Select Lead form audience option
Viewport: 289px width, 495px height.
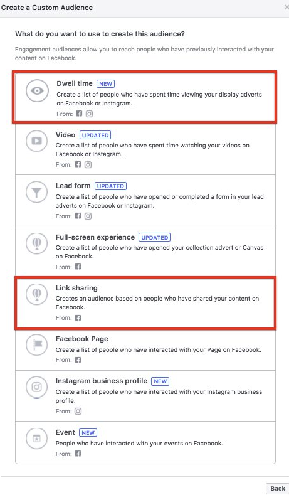click(145, 201)
